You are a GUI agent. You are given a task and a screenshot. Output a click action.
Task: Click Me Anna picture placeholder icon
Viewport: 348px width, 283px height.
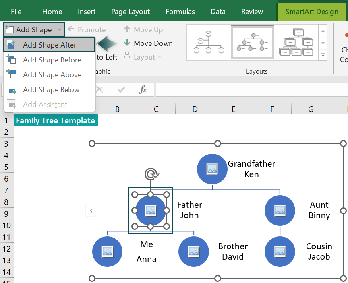(108, 252)
